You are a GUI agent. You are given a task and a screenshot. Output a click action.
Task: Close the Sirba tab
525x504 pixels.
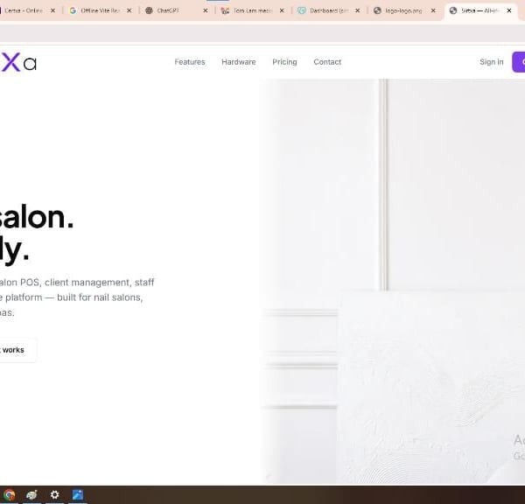coord(509,10)
